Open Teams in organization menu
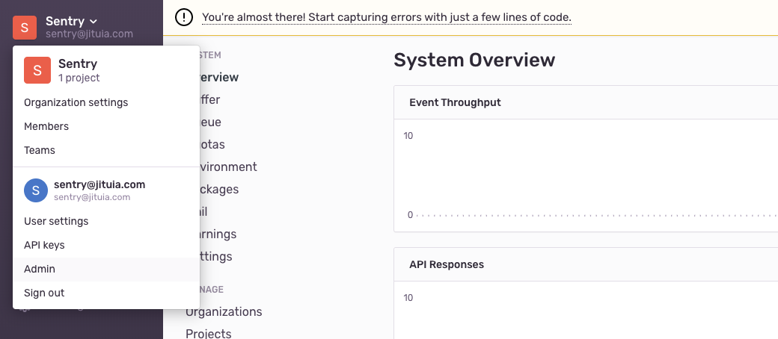The width and height of the screenshot is (778, 339). coord(40,150)
